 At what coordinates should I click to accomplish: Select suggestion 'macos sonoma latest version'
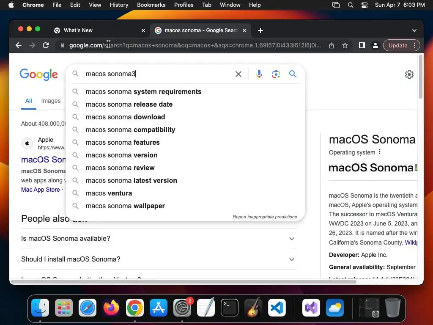186,181
